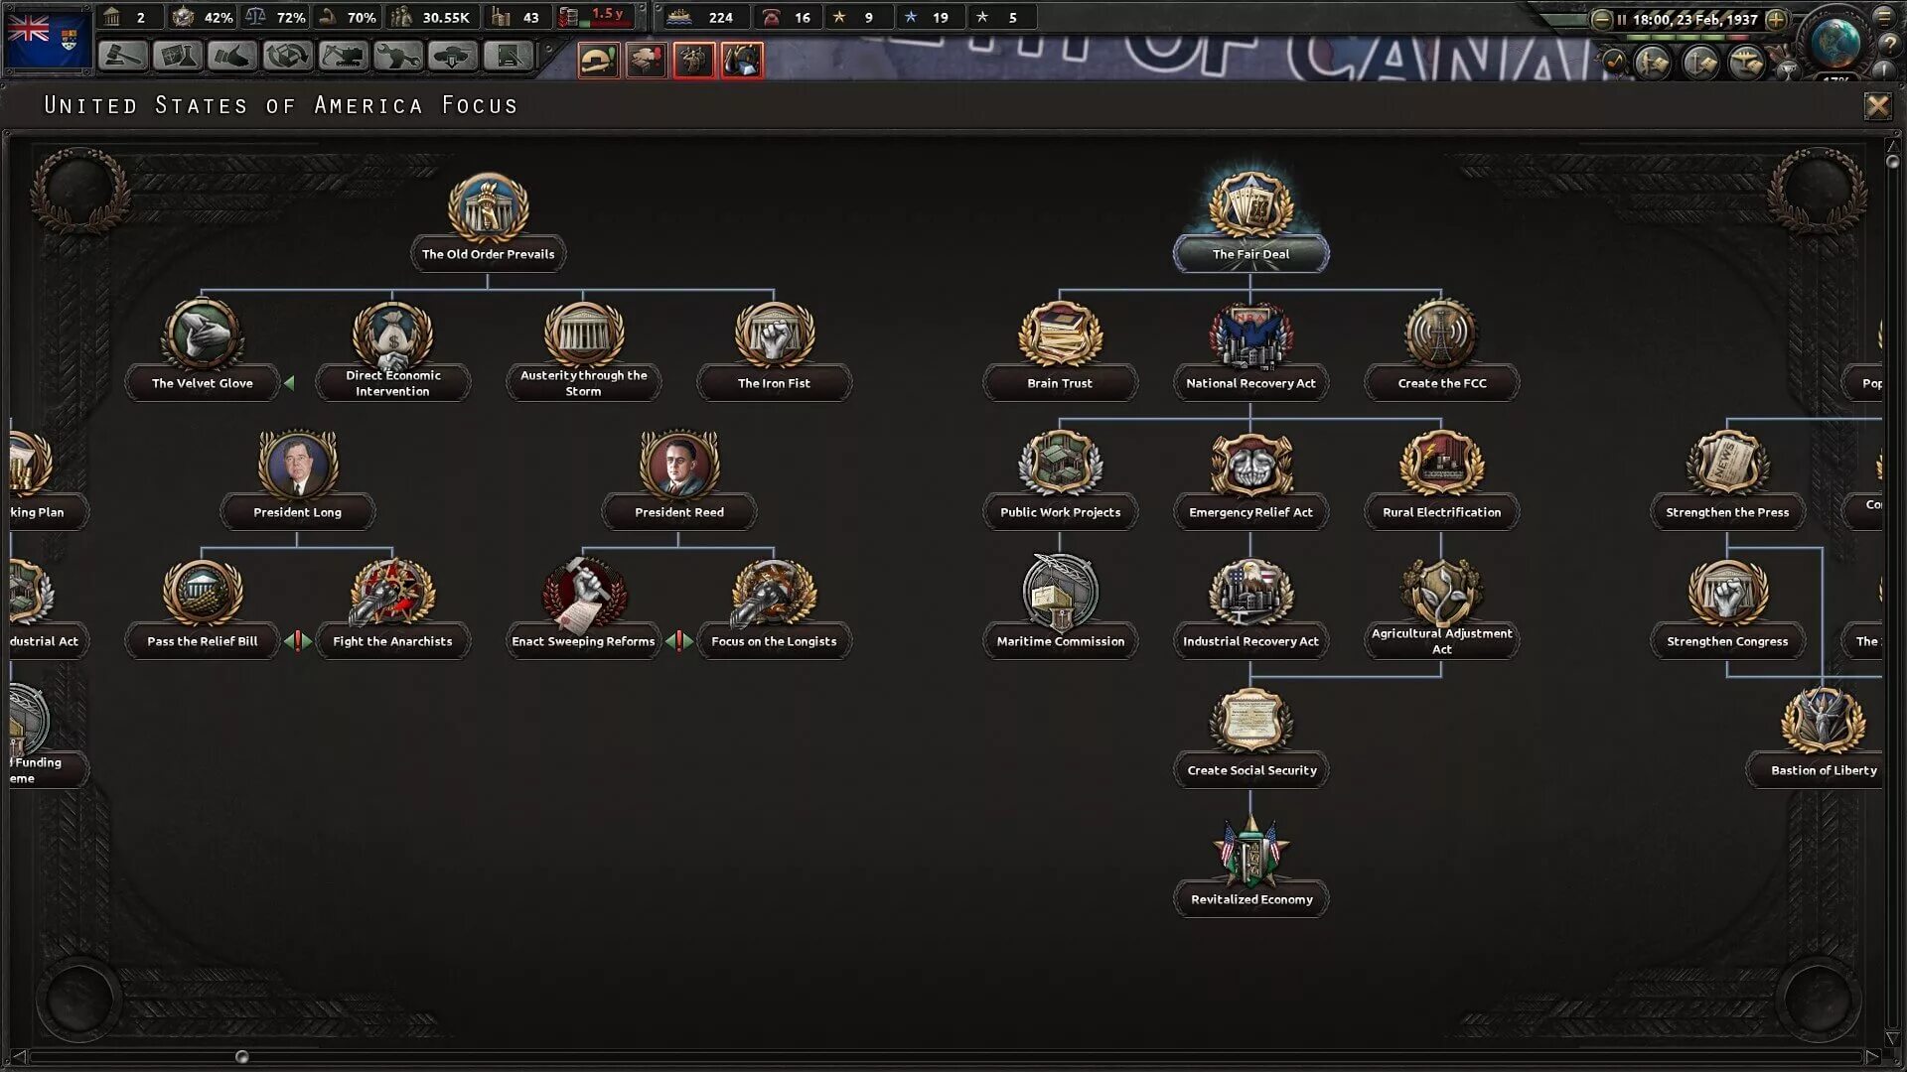Open the air ledger plane icon
The height and width of the screenshot is (1072, 1907).
[1746, 64]
